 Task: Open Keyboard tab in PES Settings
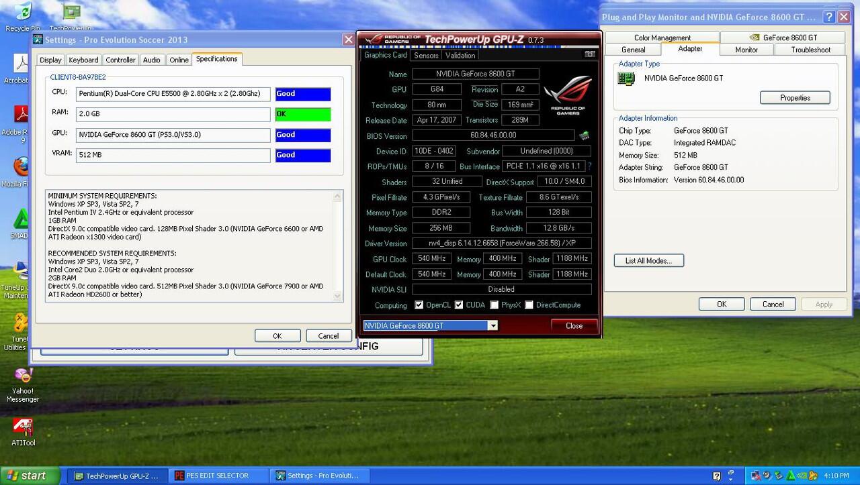(83, 60)
